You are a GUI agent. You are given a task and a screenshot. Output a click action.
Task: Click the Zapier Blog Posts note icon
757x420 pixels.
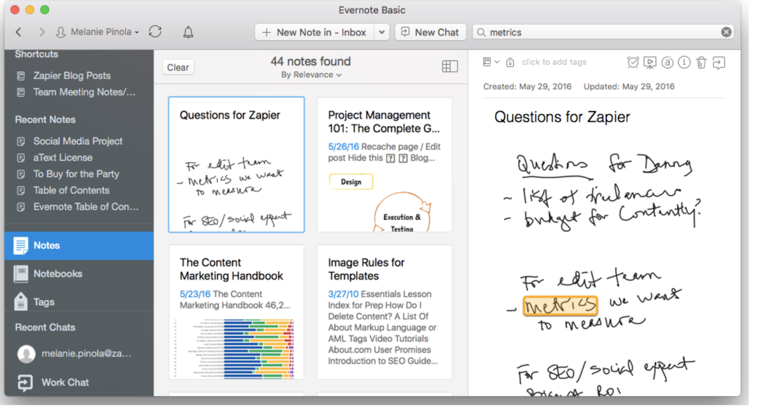pyautogui.click(x=21, y=76)
